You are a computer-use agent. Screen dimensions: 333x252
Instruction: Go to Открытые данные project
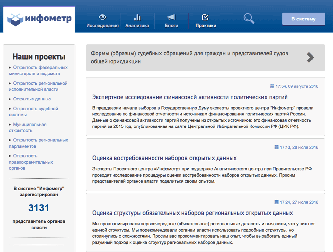coord(32,99)
